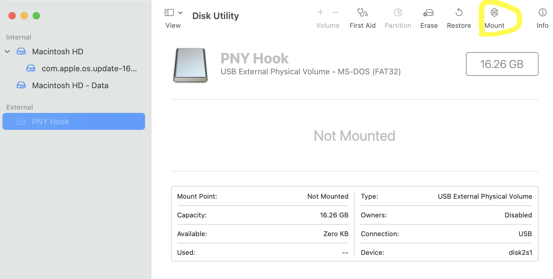Click the disk2s1 device value

point(520,252)
